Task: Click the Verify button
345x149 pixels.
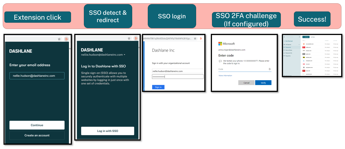Action: pos(263,83)
